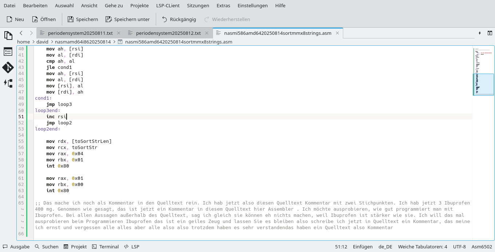Viewport: 495px width, 252px height.
Task: Open the Documents sidebar panel
Action: [8, 36]
